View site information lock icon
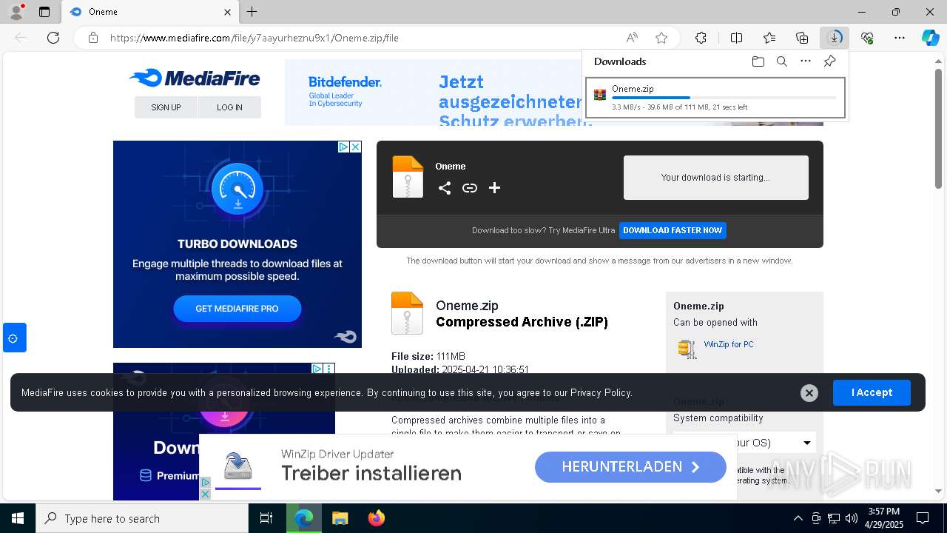 pos(93,38)
